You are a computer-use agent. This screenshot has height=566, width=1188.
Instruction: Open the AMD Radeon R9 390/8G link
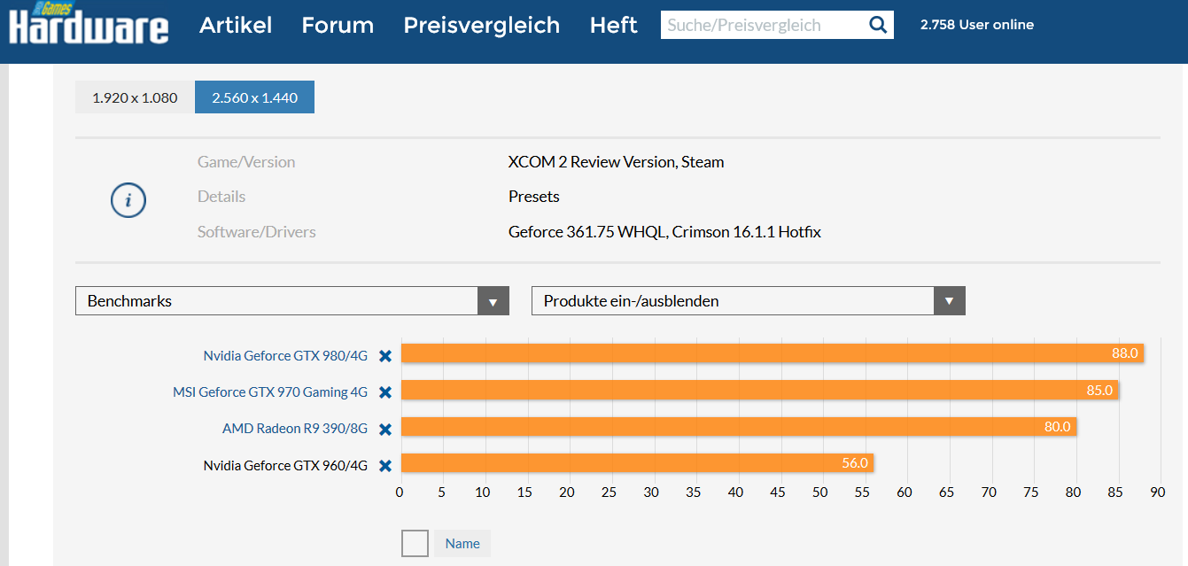[x=295, y=430]
